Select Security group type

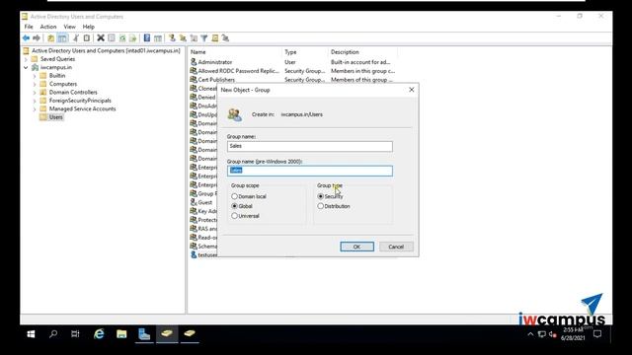[x=330, y=196]
